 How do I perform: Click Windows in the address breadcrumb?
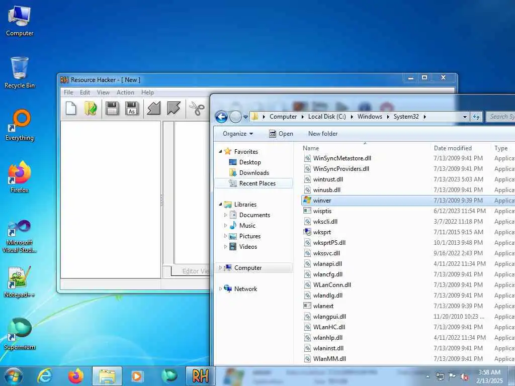click(370, 117)
